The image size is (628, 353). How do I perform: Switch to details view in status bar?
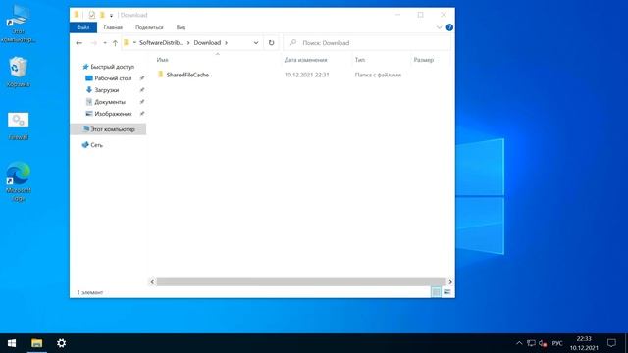point(436,292)
